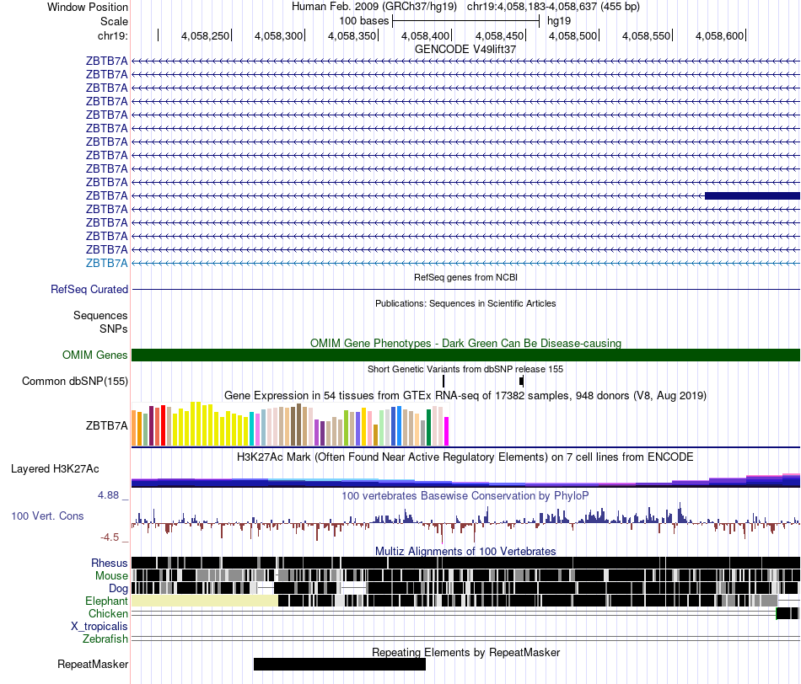
Task: Click the SNPs track label
Action: tap(114, 329)
